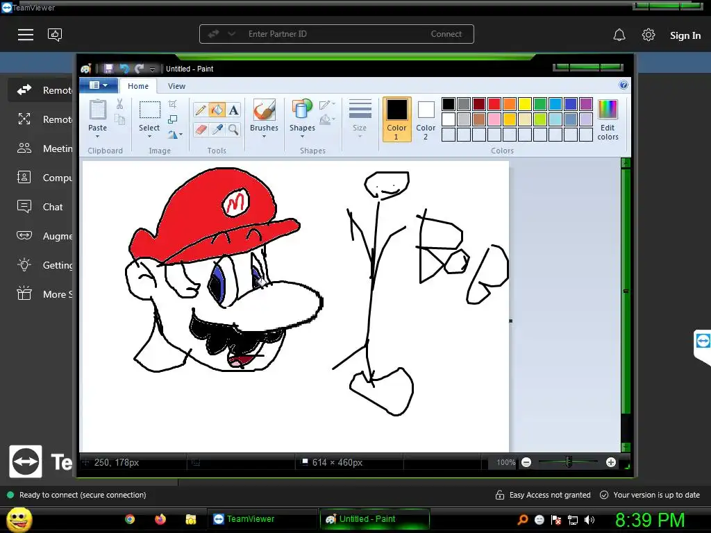The height and width of the screenshot is (533, 711).
Task: Open Chrome from the taskbar
Action: coord(130,519)
